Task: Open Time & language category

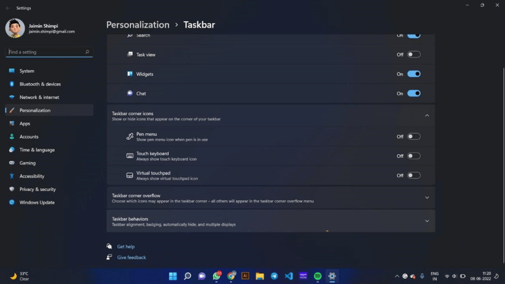Action: click(49, 150)
